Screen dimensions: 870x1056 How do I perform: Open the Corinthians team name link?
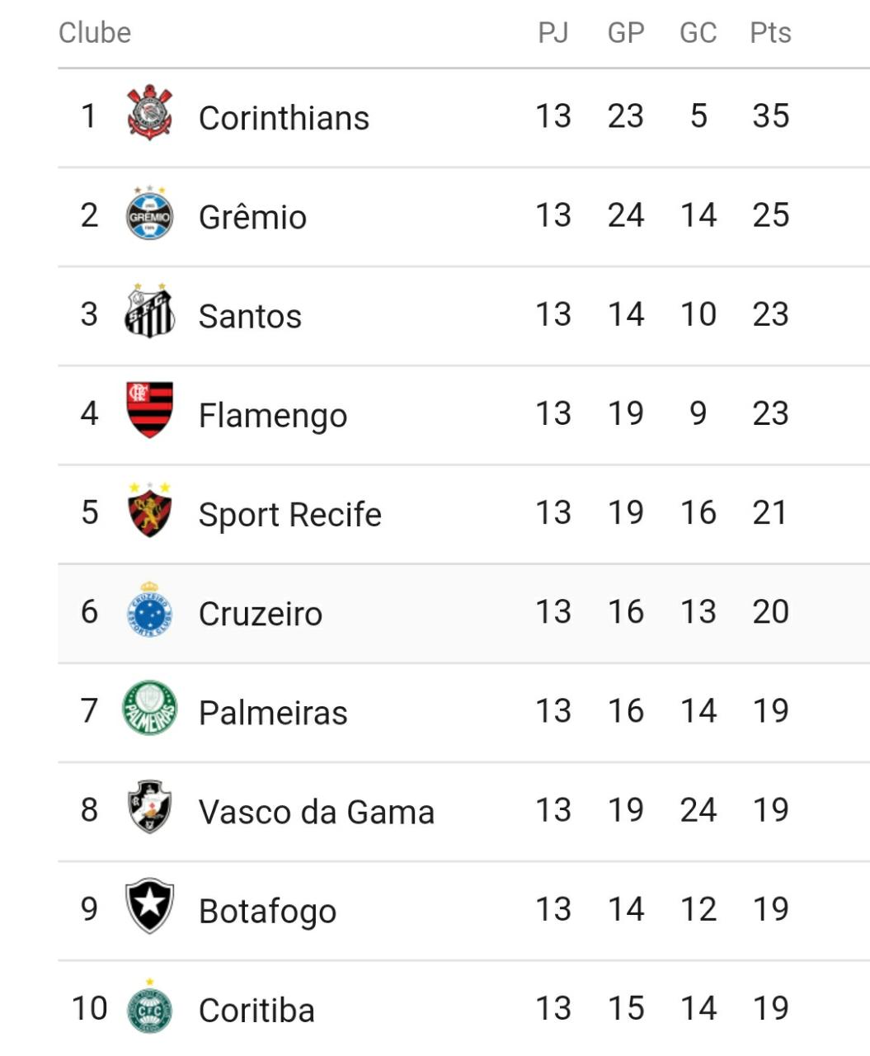click(285, 117)
